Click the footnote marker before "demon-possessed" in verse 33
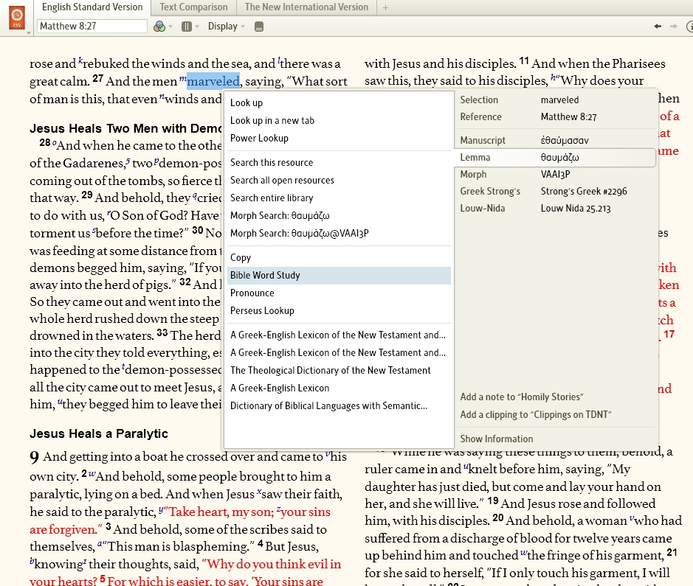 coord(123,366)
